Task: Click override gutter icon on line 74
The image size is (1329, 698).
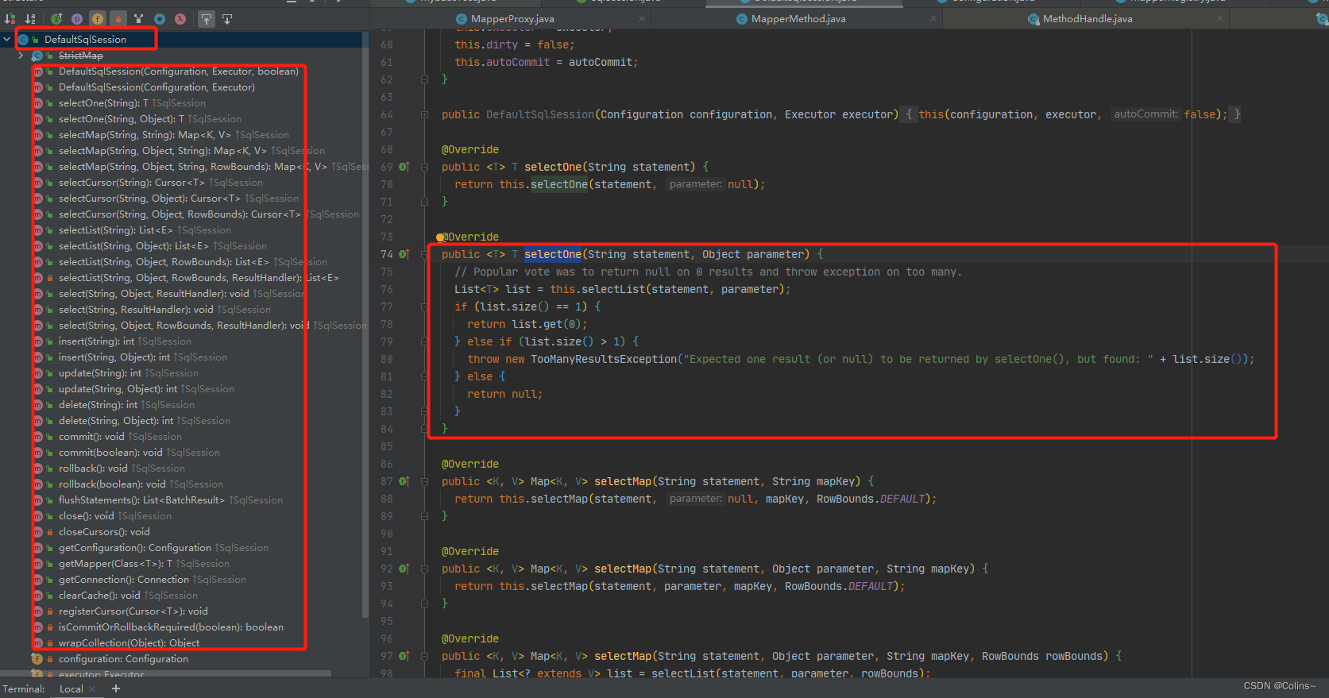Action: (404, 254)
